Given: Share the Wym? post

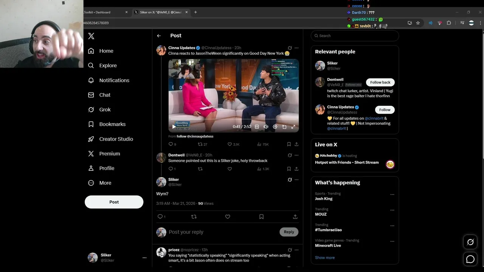Looking at the screenshot, I should click(x=295, y=217).
